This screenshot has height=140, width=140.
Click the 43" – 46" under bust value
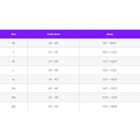(53, 88)
